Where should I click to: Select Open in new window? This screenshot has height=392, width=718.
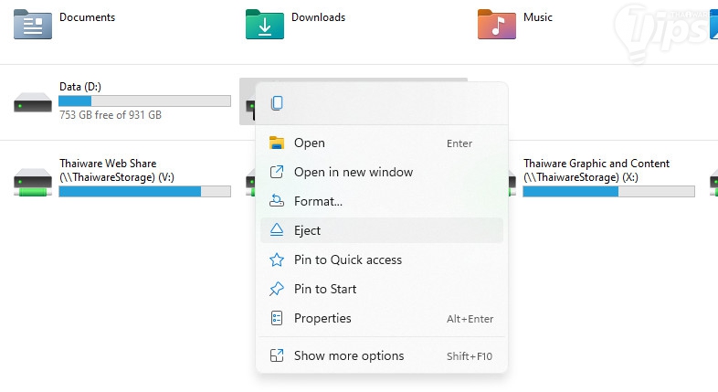pos(353,172)
